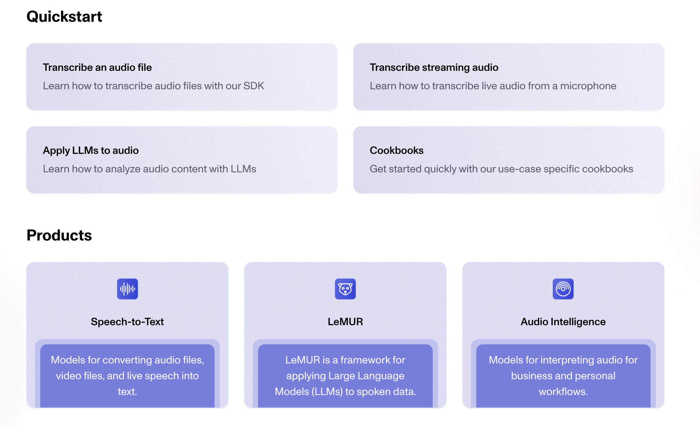Click the Quickstart section heading

[x=64, y=16]
